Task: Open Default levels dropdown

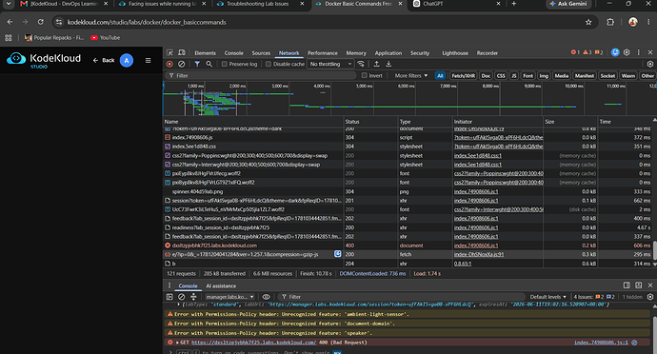Action: click(x=547, y=297)
